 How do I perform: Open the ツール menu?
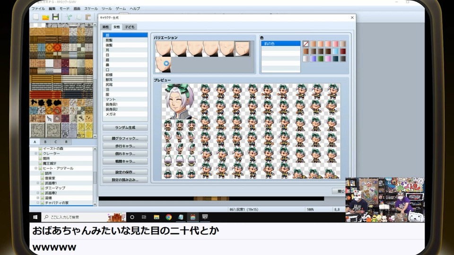(106, 8)
